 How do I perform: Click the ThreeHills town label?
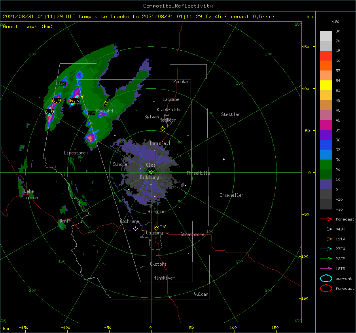point(198,173)
